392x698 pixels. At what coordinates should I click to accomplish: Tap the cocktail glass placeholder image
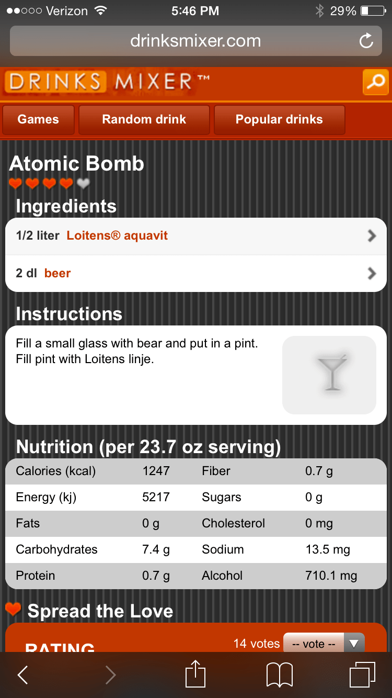[329, 375]
